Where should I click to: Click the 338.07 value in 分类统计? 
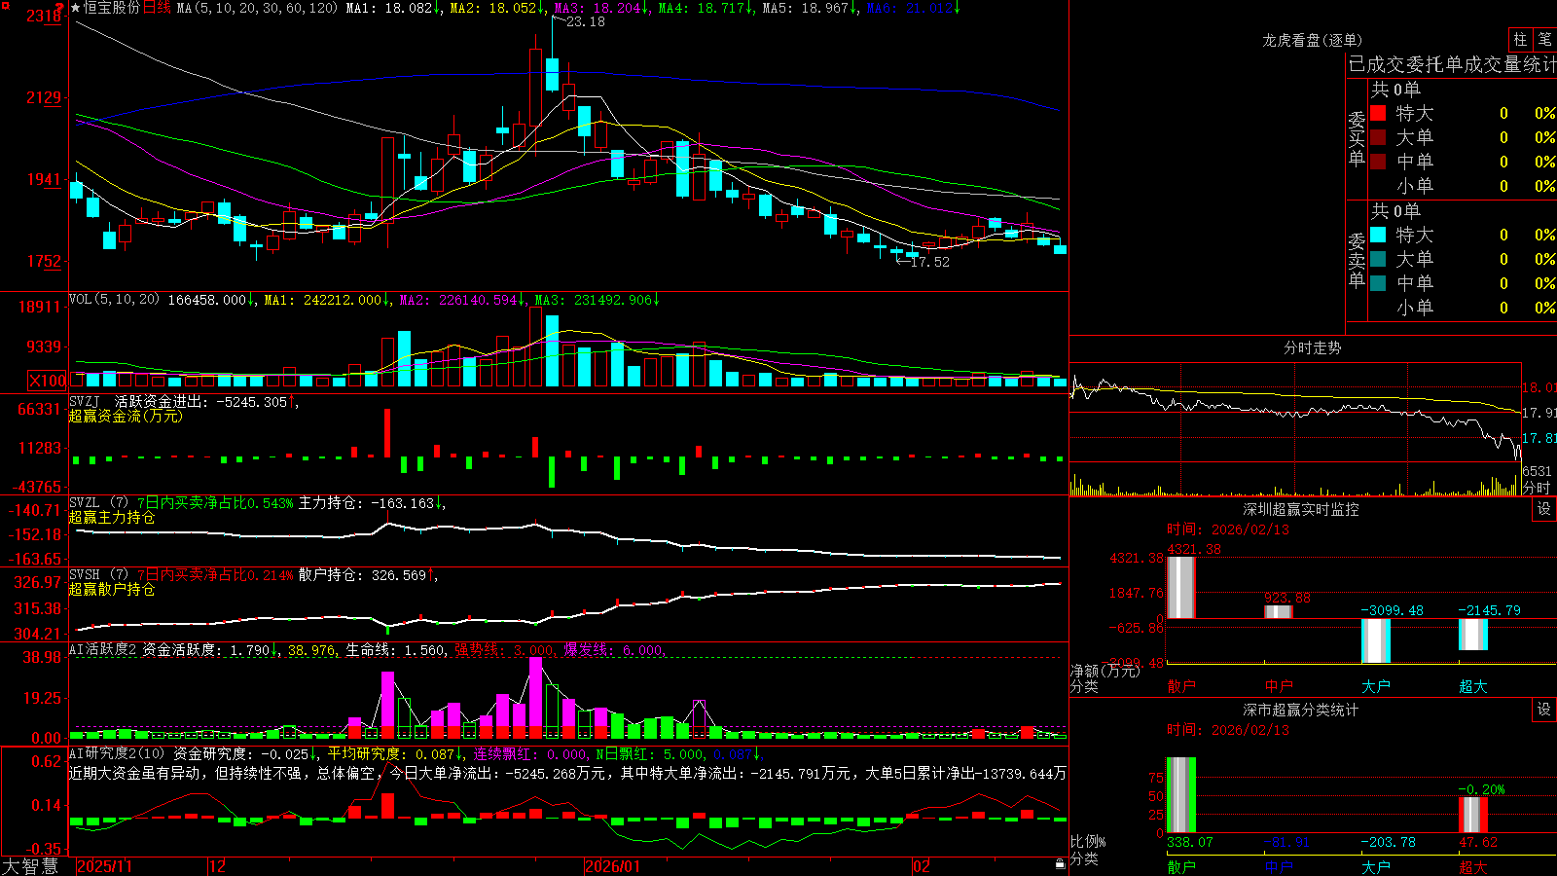[1190, 842]
